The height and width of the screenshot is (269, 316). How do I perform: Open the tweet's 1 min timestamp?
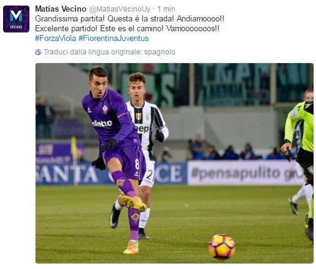point(166,9)
